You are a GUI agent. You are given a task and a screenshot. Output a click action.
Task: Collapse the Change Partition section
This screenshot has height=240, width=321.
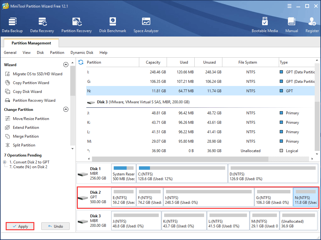click(x=66, y=109)
